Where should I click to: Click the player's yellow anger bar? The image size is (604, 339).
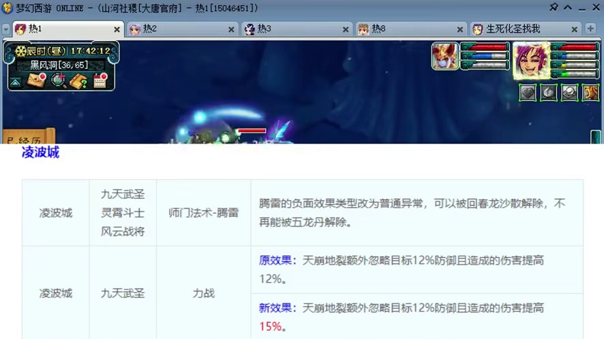tap(575, 65)
